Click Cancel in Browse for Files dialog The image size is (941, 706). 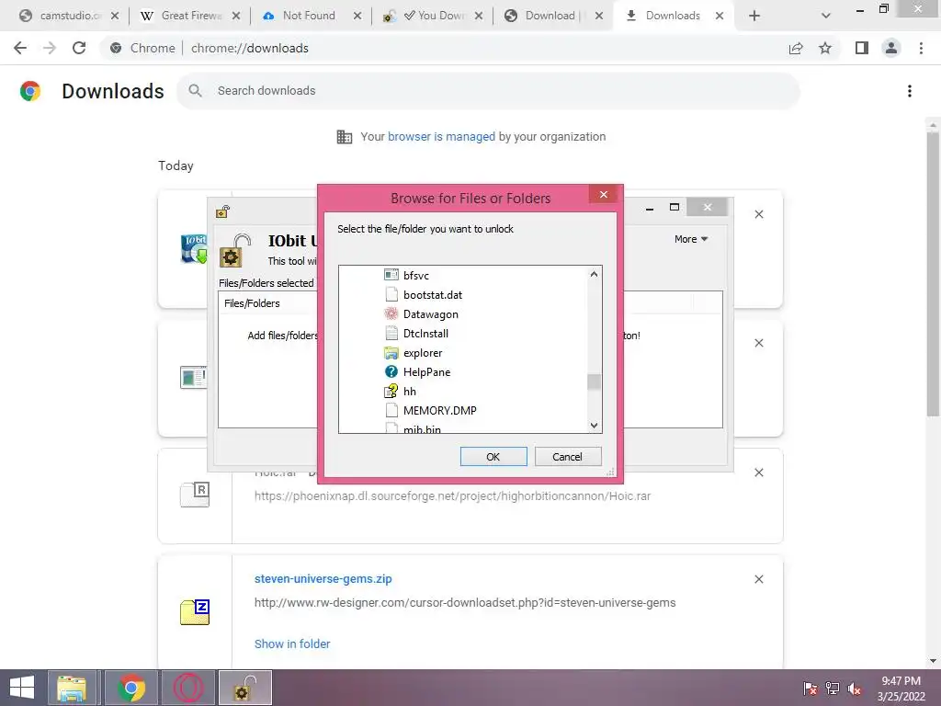pos(567,457)
